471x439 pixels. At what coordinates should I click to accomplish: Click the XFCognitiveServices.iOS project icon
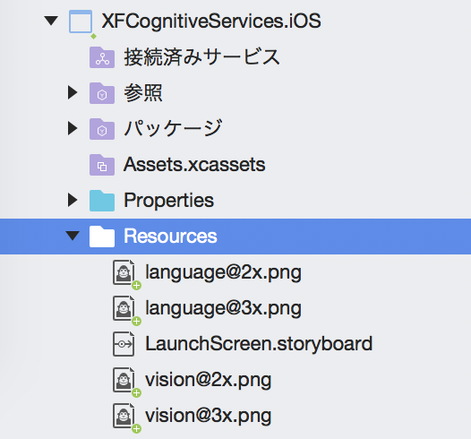(81, 22)
